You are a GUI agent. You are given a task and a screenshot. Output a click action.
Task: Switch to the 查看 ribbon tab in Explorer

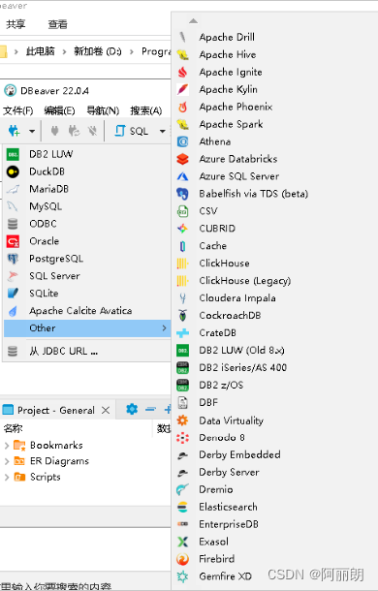tap(58, 24)
